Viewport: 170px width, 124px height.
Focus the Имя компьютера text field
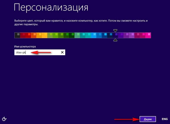[40, 52]
